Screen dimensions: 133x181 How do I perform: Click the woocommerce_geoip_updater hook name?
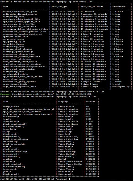tap(19, 82)
